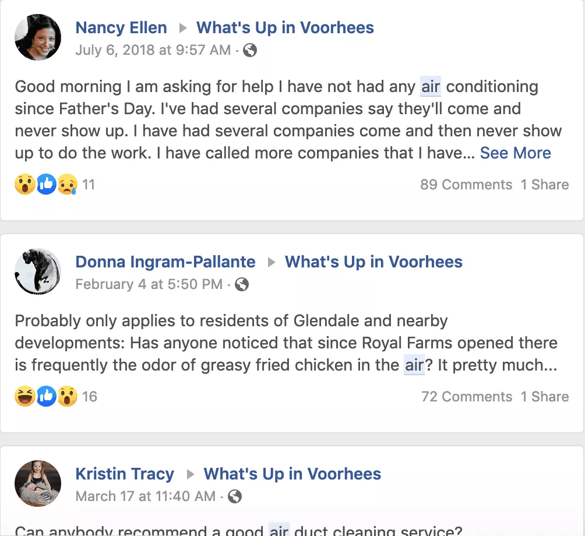The width and height of the screenshot is (585, 536).
Task: Click the globe audience icon on Kristin Tracy's post
Action: pyautogui.click(x=235, y=496)
